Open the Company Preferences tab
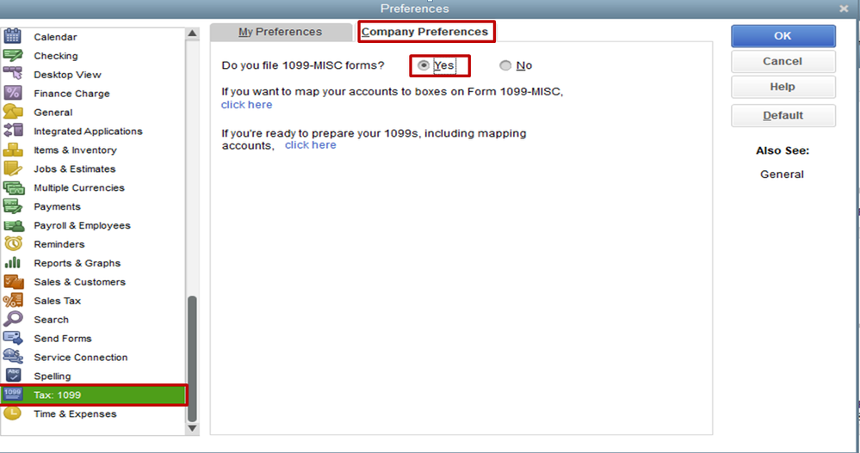 point(425,32)
